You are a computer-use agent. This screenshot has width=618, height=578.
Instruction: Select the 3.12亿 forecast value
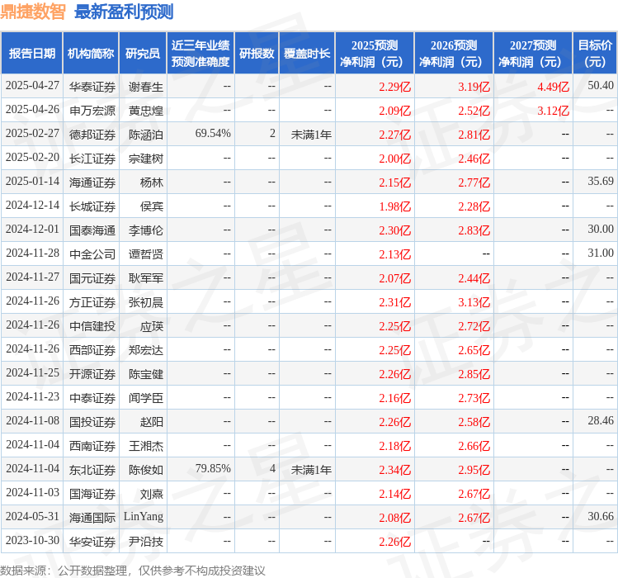pyautogui.click(x=554, y=111)
